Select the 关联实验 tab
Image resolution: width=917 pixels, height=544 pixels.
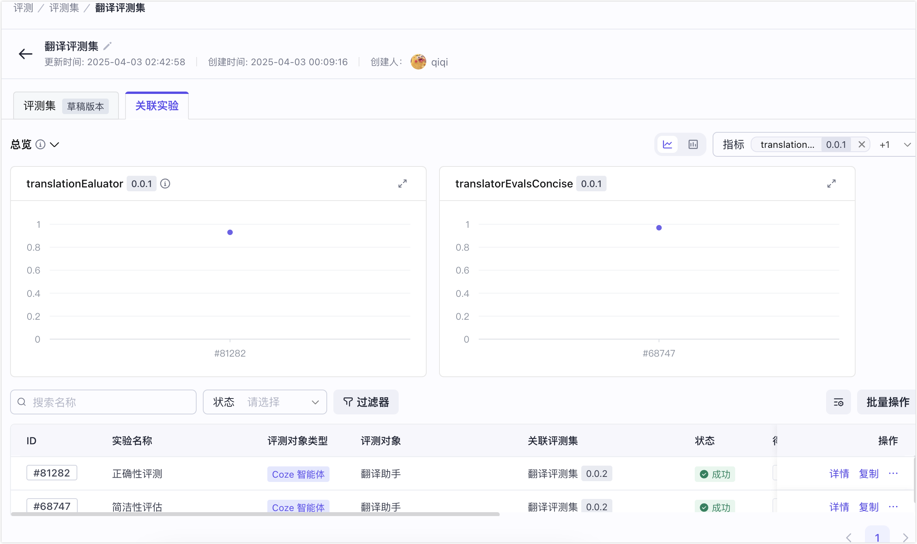[x=157, y=106]
